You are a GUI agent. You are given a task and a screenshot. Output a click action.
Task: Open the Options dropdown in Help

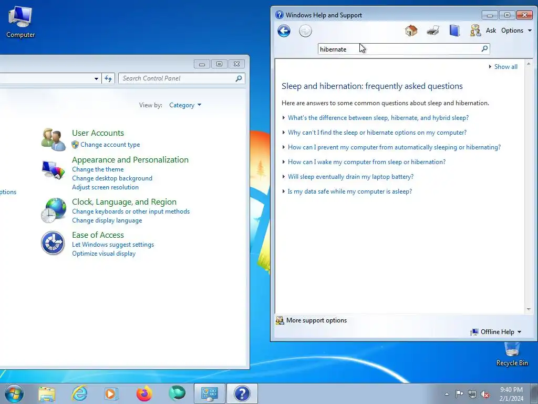tap(516, 30)
